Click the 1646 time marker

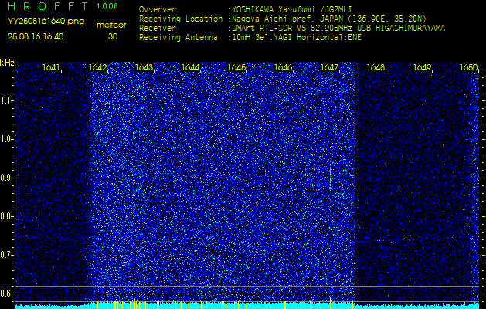coord(283,67)
